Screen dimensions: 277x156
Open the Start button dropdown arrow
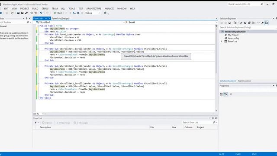[x=63, y=13]
